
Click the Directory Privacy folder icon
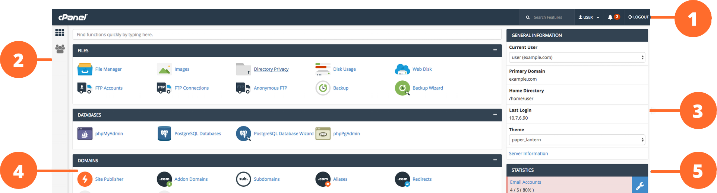tap(243, 69)
